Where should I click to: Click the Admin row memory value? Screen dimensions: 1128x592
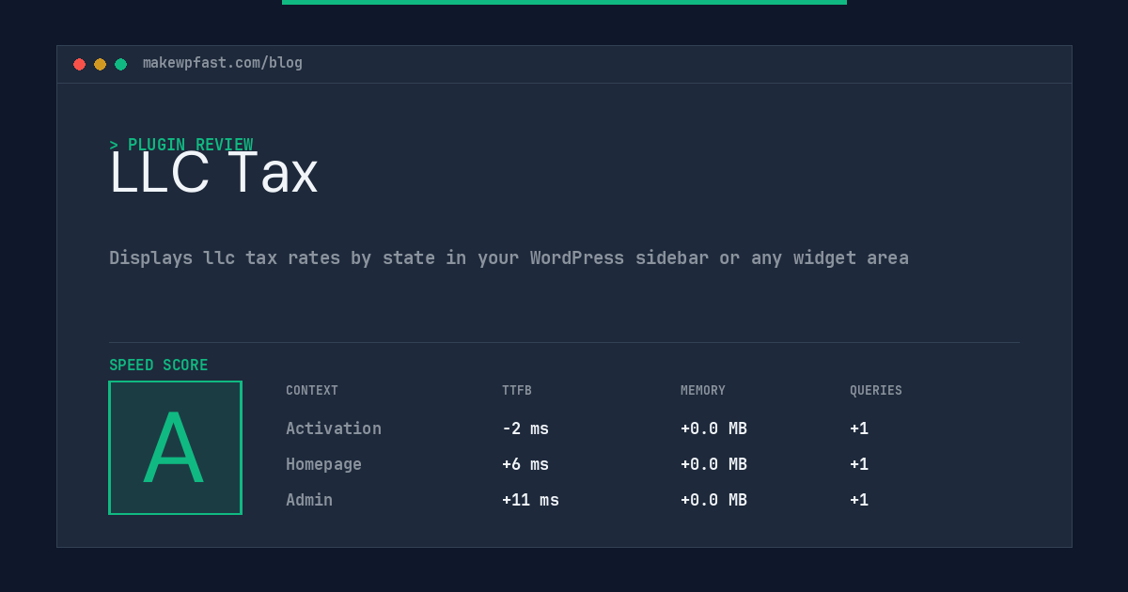pos(713,500)
